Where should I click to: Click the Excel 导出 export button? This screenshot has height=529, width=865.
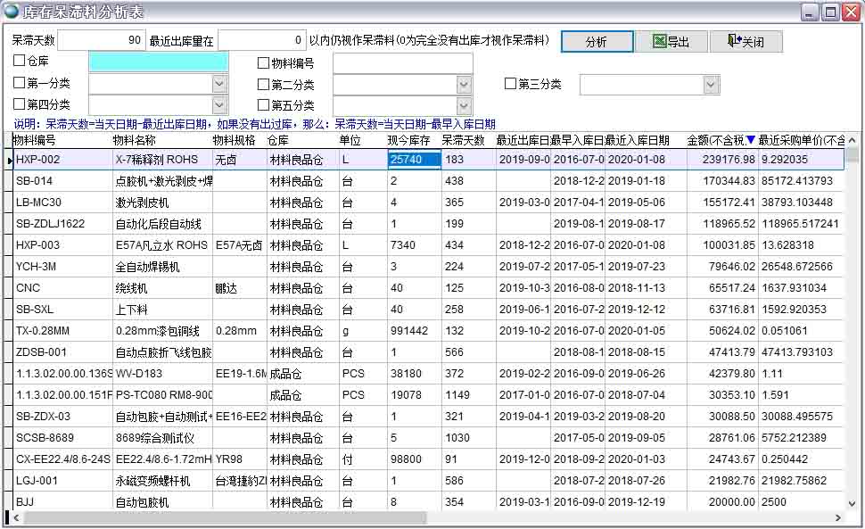pyautogui.click(x=671, y=42)
